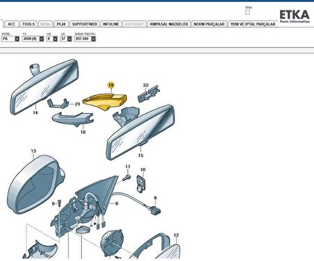Open the TOOLS tab
This screenshot has width=314, height=261.
point(28,24)
